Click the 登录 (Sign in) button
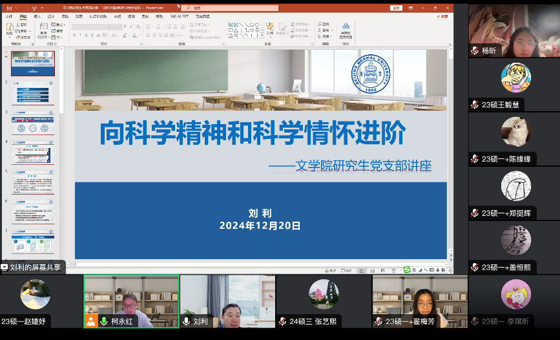 (396, 8)
